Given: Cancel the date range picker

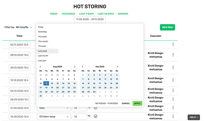Looking at the screenshot, I should tap(126, 103).
